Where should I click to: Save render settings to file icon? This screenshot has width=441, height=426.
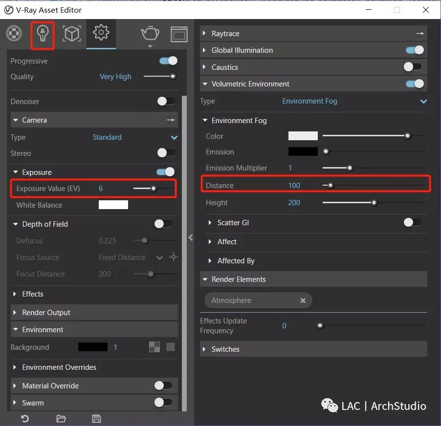pyautogui.click(x=96, y=419)
